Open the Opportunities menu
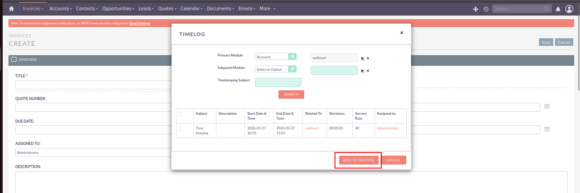The image size is (580, 193). pos(118,8)
